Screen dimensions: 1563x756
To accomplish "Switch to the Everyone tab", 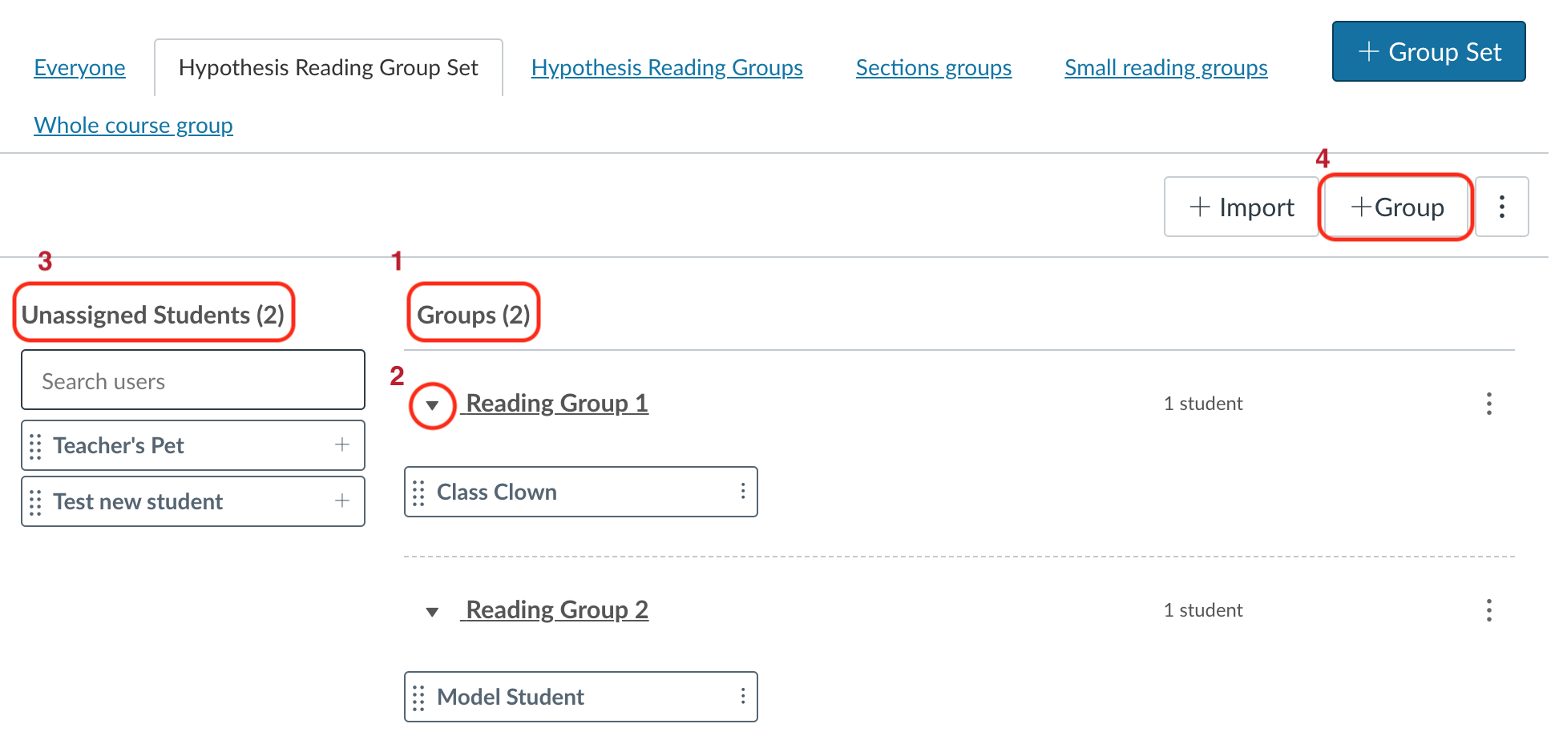I will pos(79,67).
